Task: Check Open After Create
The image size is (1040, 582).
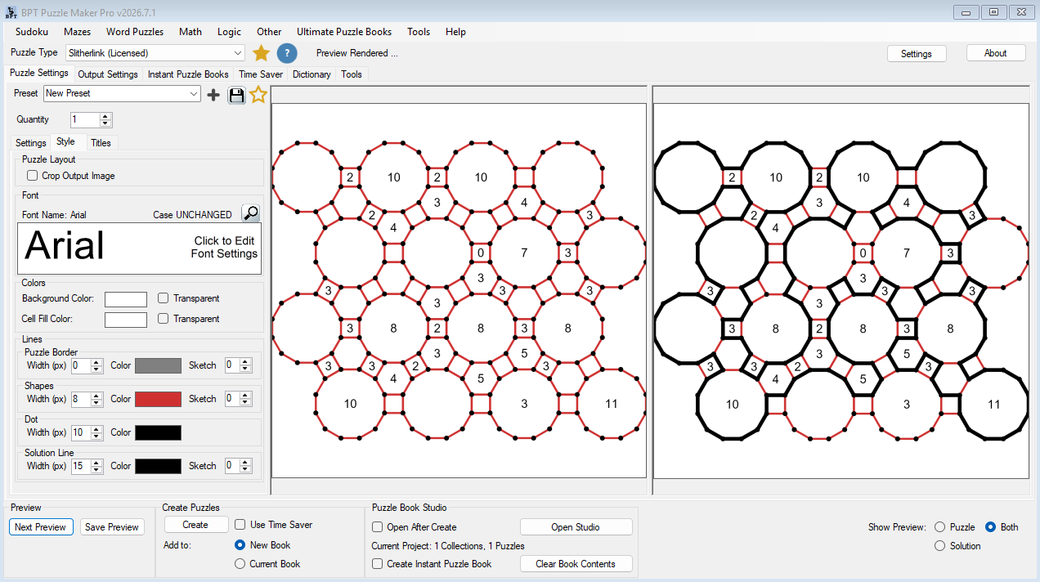Action: (x=378, y=527)
